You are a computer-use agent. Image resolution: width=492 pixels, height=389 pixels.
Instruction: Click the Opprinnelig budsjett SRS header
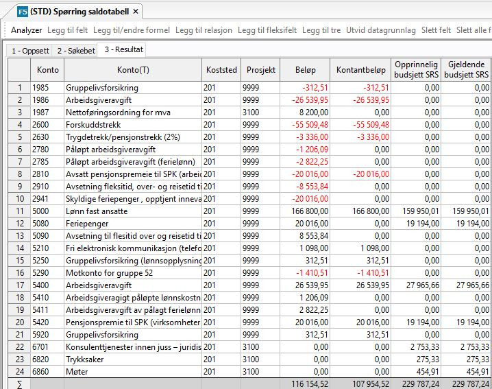(x=416, y=69)
